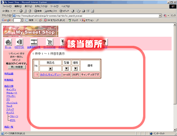
Task: Click the Discuss icon in toolbar
Action: (x=92, y=11)
